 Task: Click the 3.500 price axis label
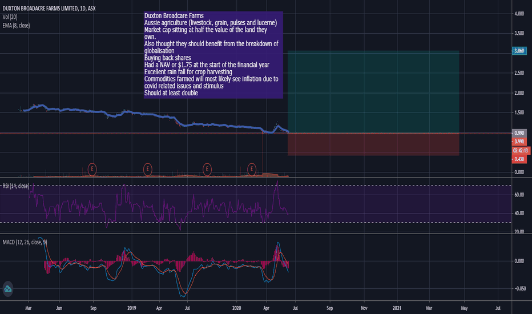tap(519, 33)
